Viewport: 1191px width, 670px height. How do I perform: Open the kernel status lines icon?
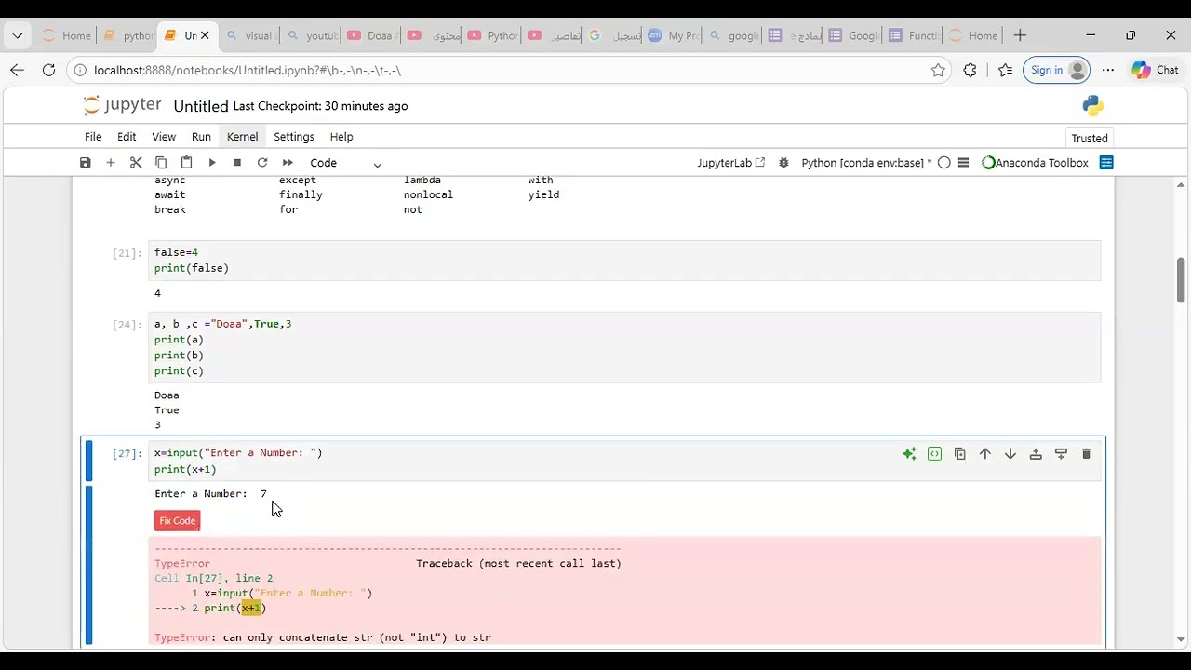(963, 163)
